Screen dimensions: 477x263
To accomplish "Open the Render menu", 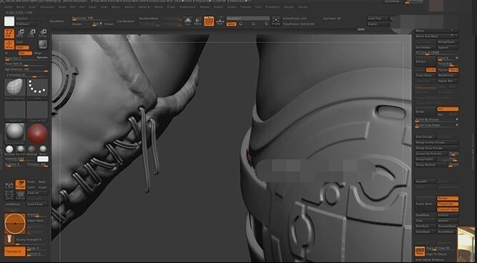I will (x=205, y=7).
